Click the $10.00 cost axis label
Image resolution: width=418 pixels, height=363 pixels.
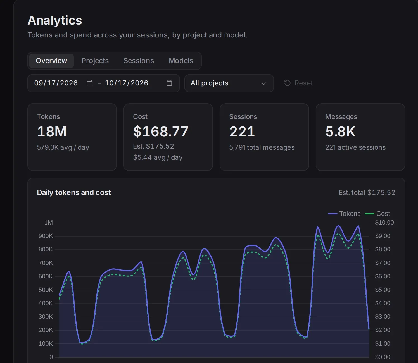point(384,223)
